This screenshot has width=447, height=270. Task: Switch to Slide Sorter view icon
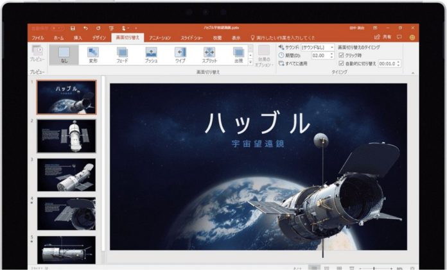[327, 268]
